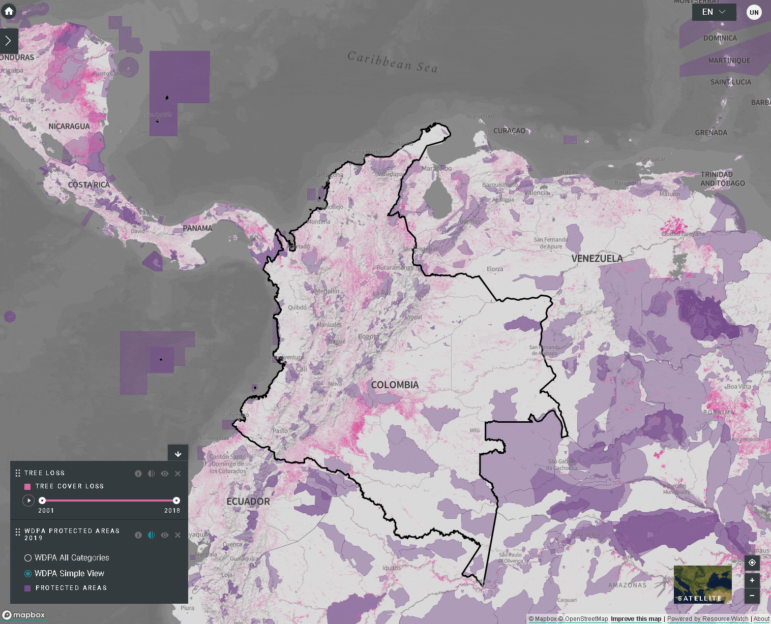Show Tree Loss layer info
Image resolution: width=771 pixels, height=624 pixels.
[x=138, y=474]
